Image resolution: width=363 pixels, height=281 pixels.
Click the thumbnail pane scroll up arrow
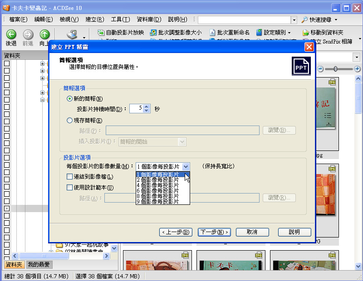click(358, 79)
